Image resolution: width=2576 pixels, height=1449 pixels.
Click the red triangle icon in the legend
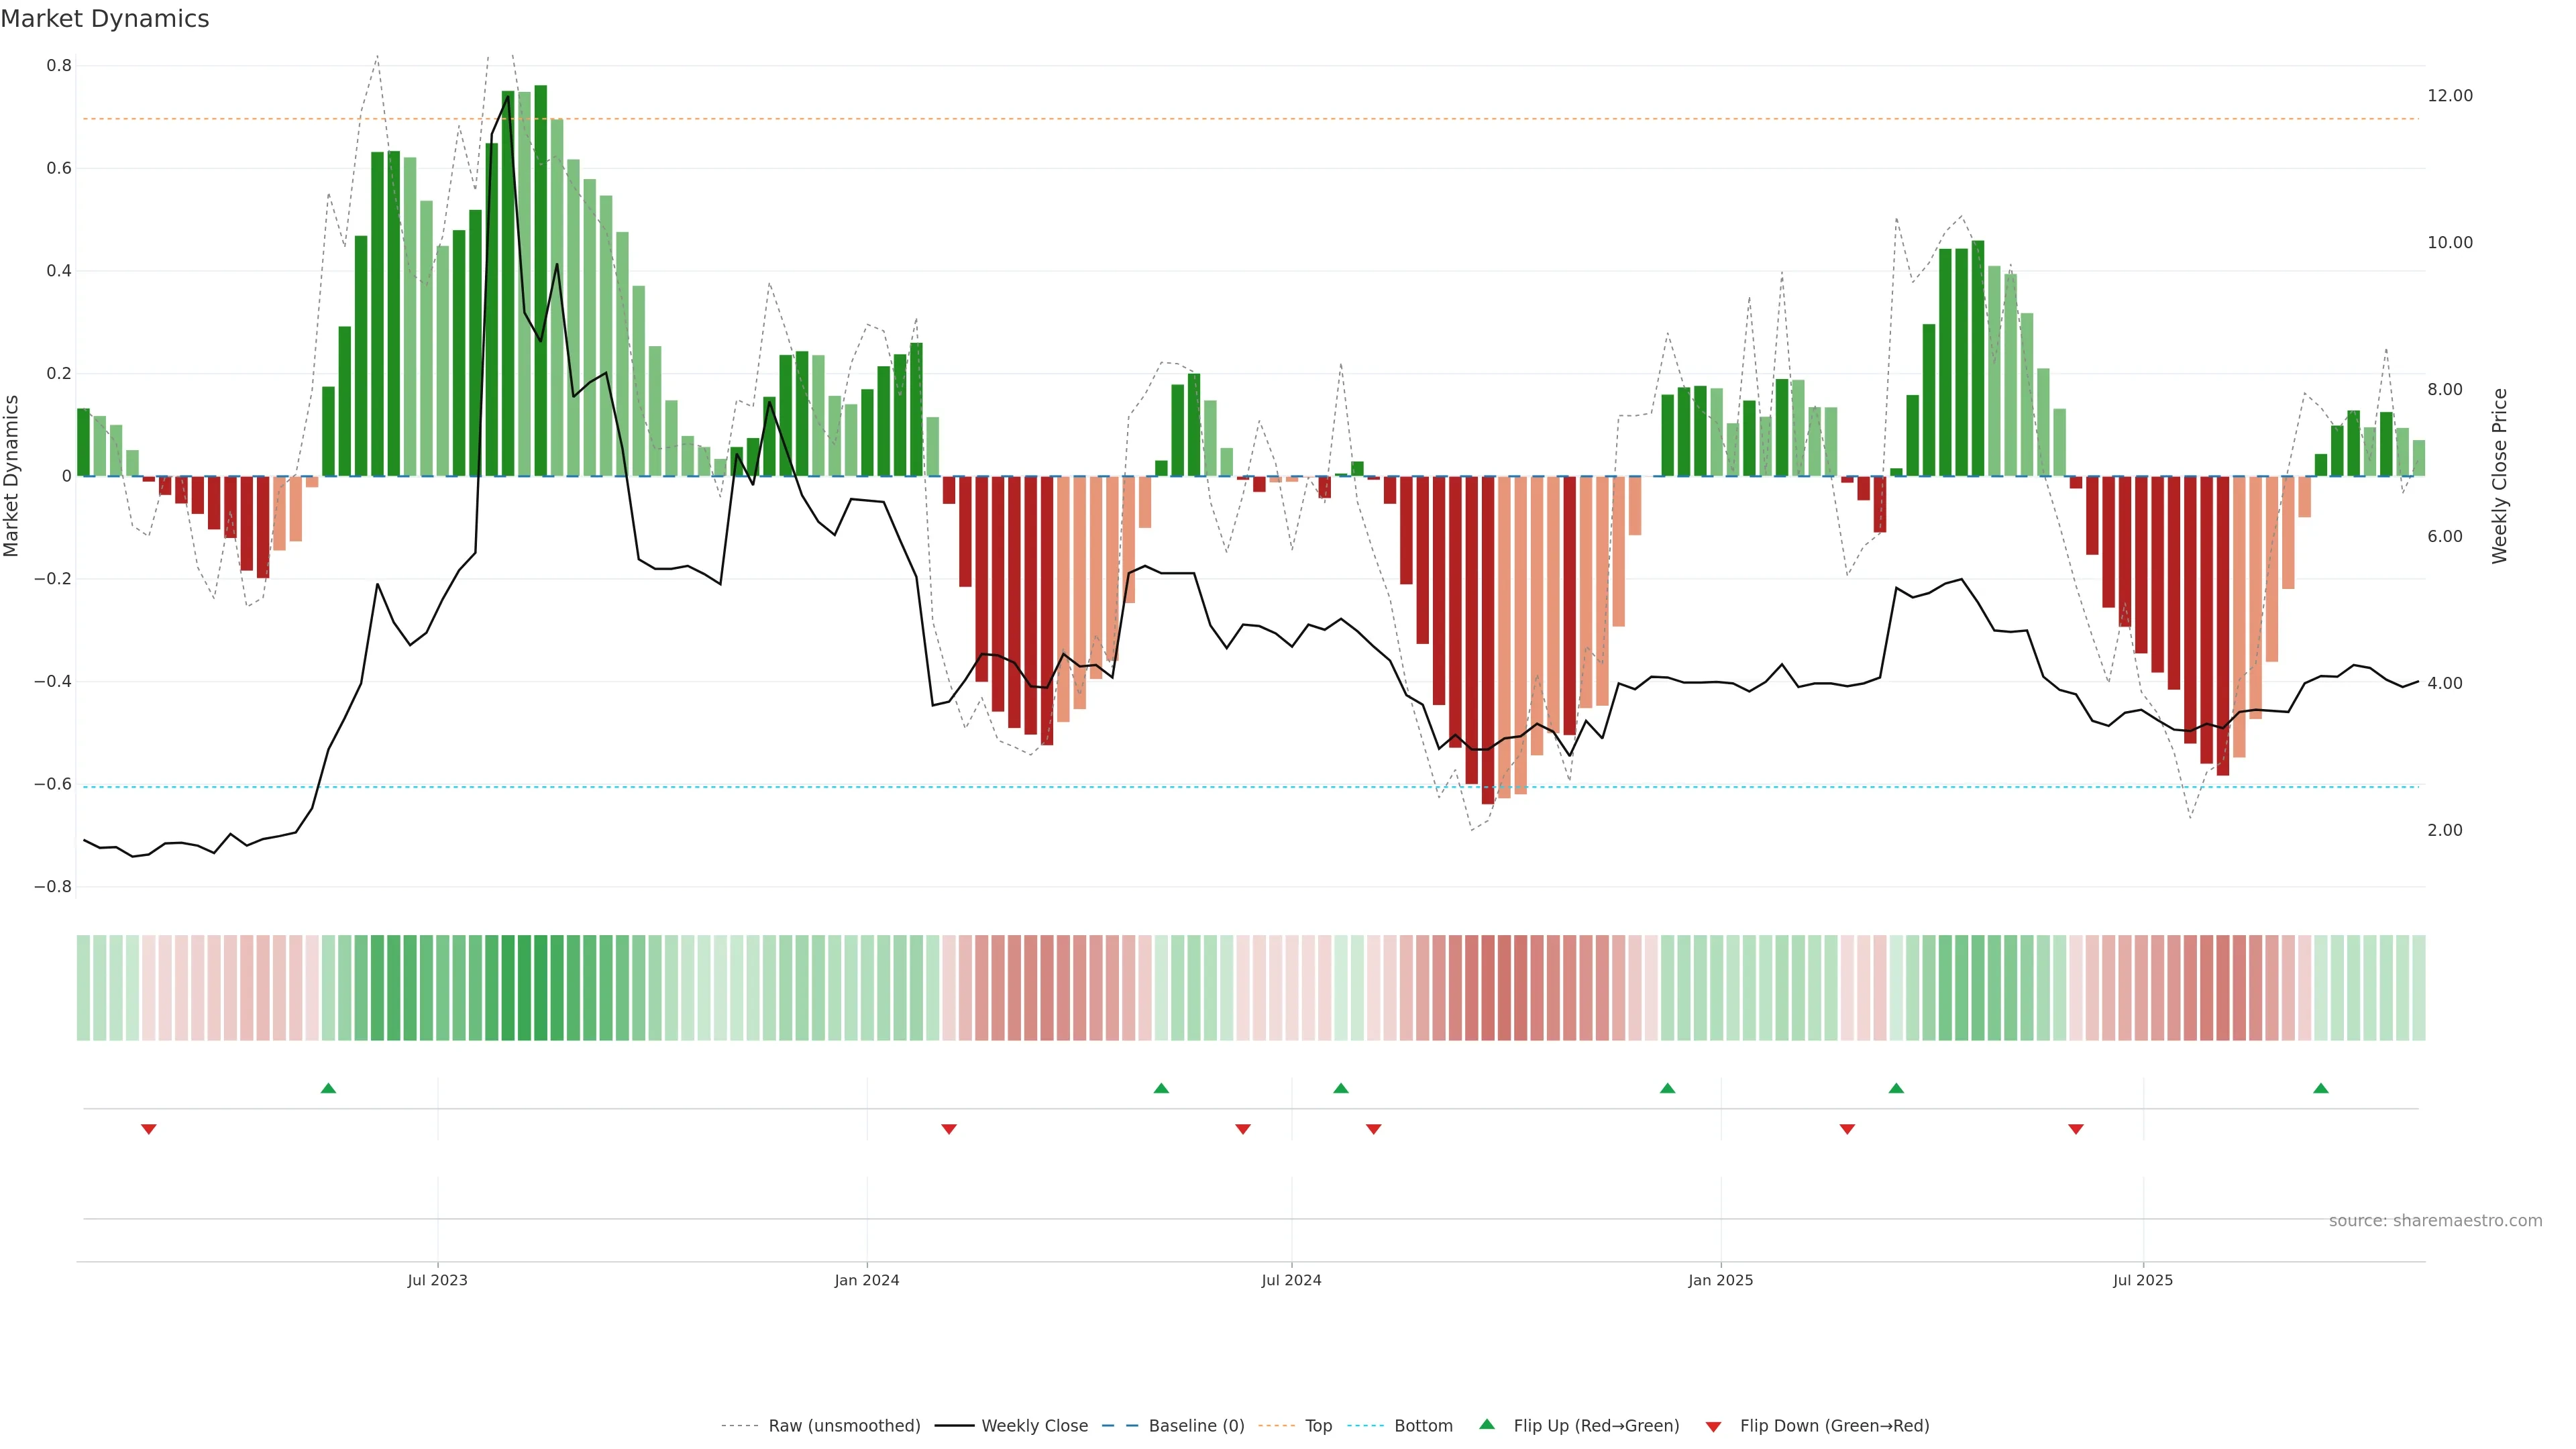click(x=1713, y=1426)
